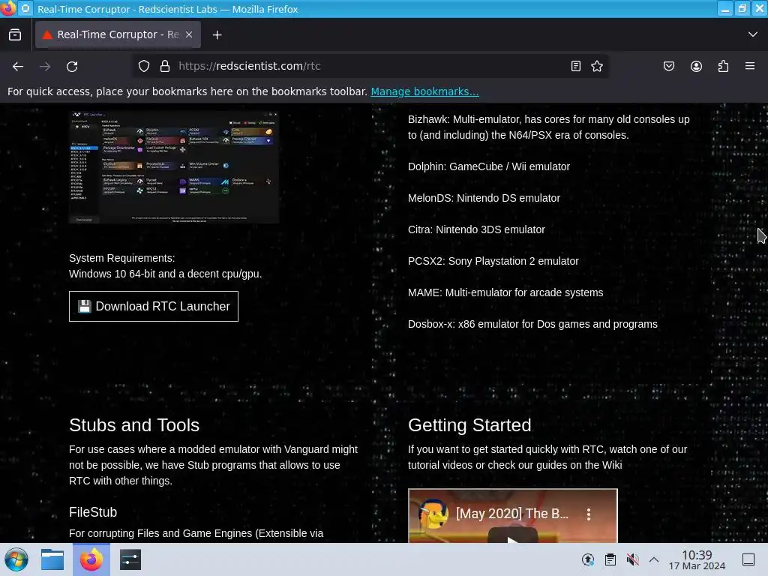Open the taskbar clock showing 10:39

click(697, 559)
